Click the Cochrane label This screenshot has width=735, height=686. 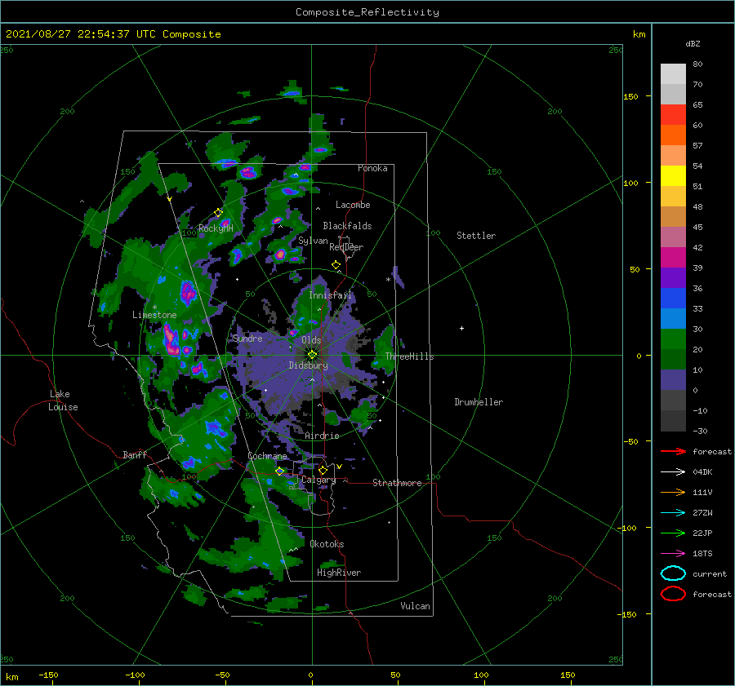(x=267, y=456)
